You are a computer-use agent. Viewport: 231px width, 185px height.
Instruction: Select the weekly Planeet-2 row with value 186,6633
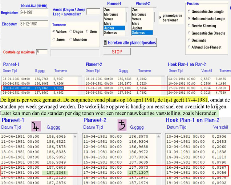116,79
